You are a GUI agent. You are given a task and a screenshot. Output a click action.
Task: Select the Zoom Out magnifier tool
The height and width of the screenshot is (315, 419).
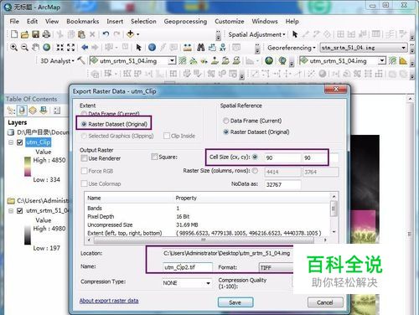(x=24, y=47)
